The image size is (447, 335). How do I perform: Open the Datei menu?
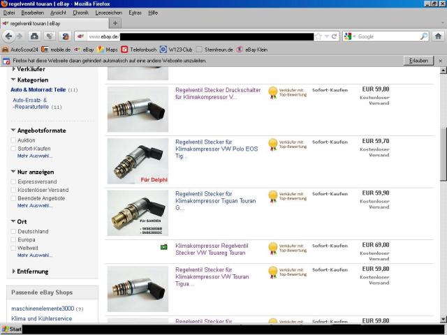click(x=9, y=13)
